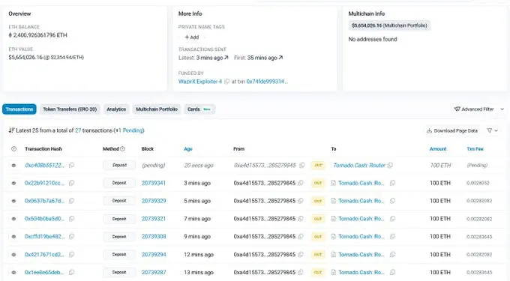Open Tornado.Cash link in 3 mins ago row
The width and height of the screenshot is (510, 281).
[361, 183]
